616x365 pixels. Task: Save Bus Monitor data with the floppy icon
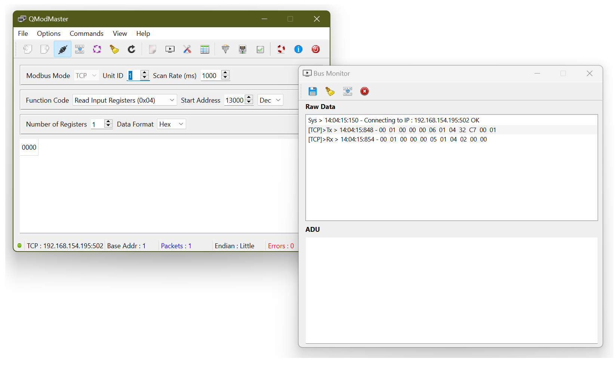(313, 91)
